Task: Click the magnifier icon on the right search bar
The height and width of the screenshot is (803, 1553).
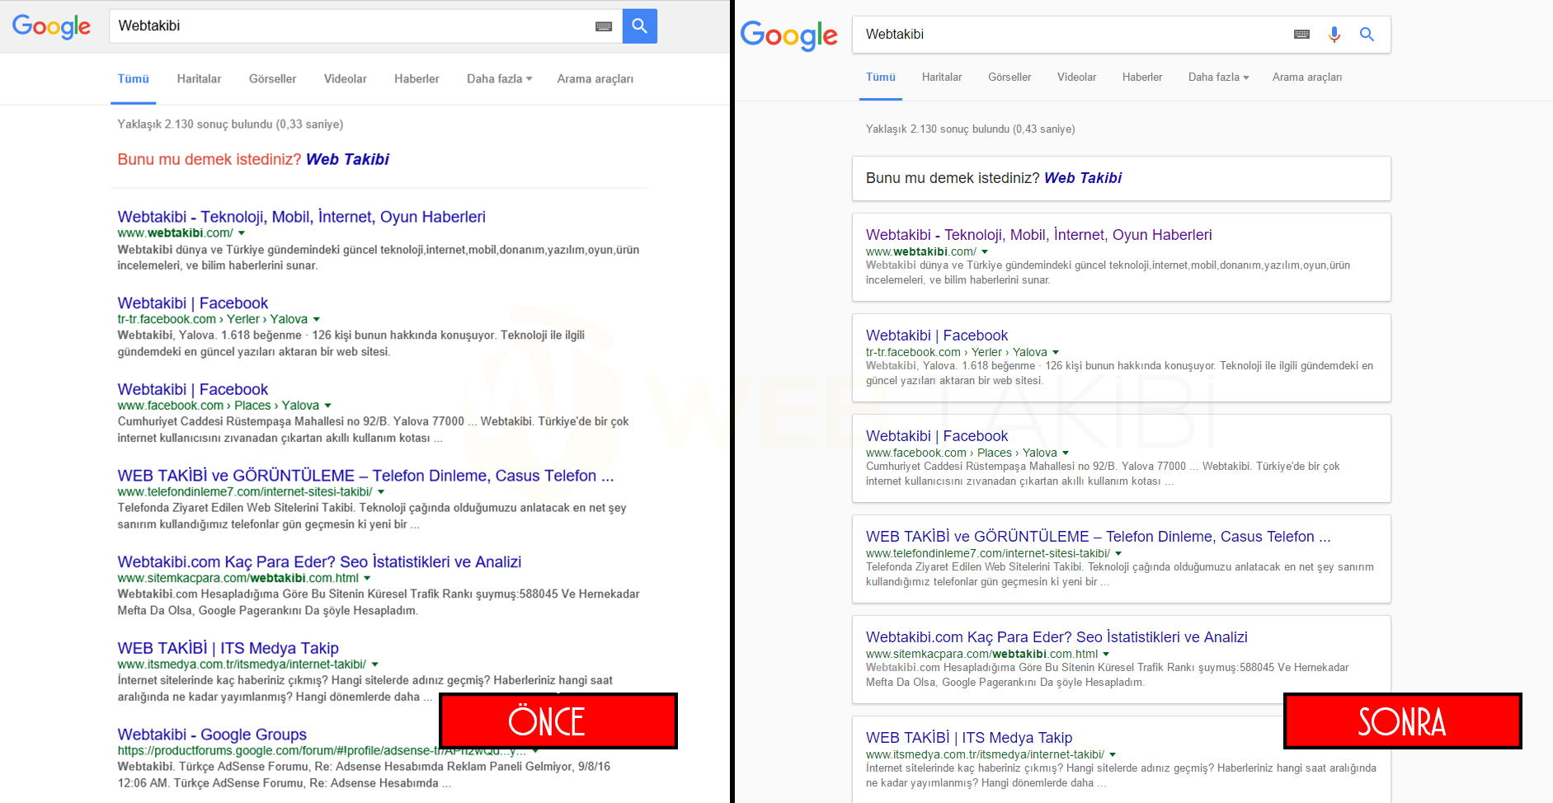Action: pyautogui.click(x=1367, y=34)
